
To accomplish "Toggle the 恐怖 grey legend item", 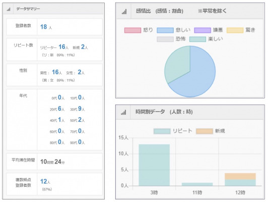I will coord(171,39).
